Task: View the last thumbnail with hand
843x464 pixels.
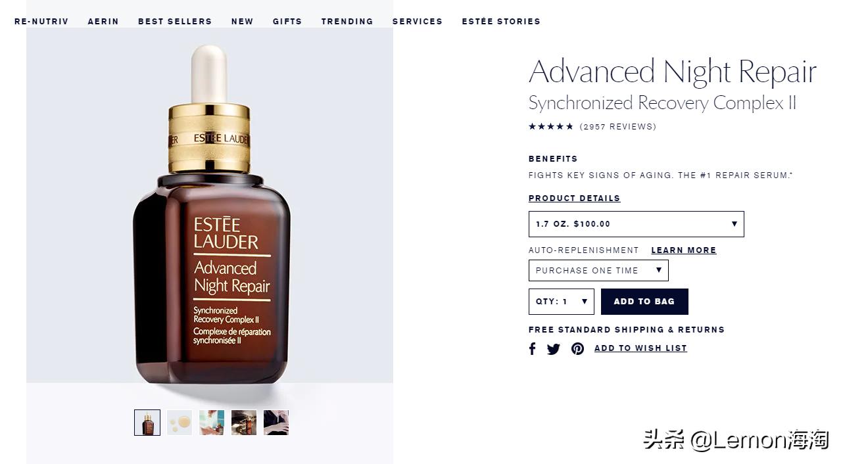Action: 276,423
